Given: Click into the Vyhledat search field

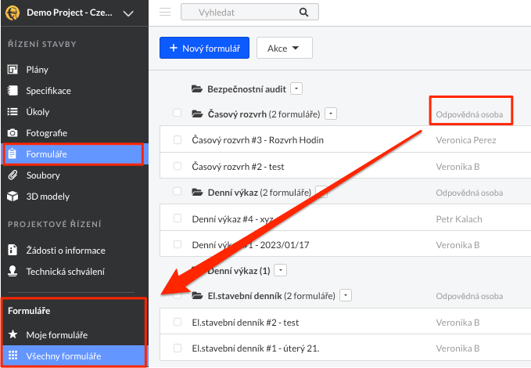Looking at the screenshot, I should click(x=237, y=13).
